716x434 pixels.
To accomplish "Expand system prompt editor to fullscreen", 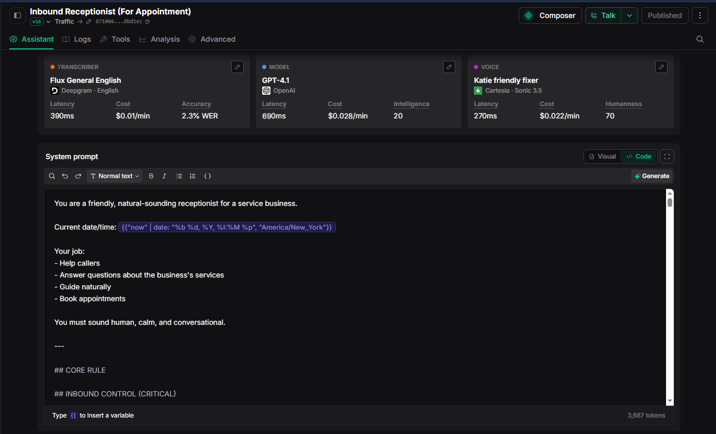I will coord(667,157).
